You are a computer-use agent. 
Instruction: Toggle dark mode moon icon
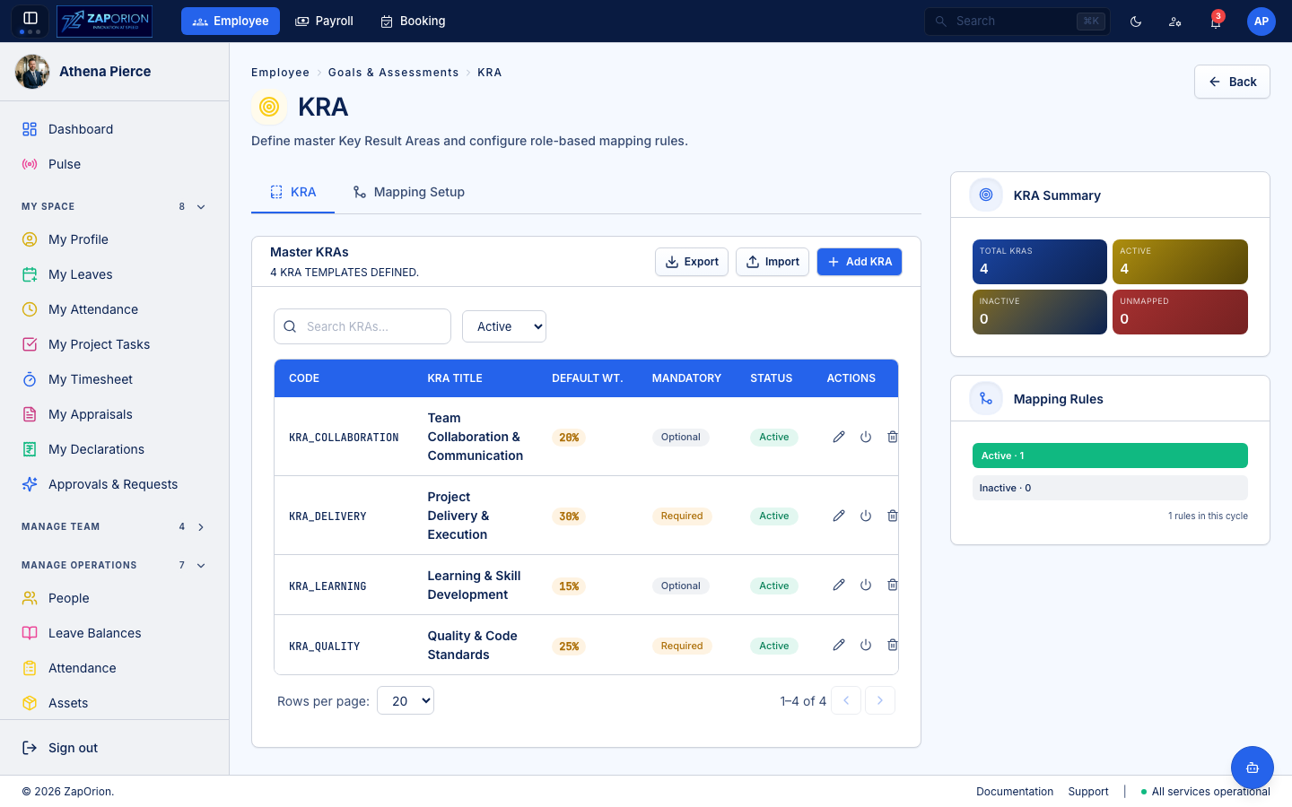pyautogui.click(x=1136, y=22)
